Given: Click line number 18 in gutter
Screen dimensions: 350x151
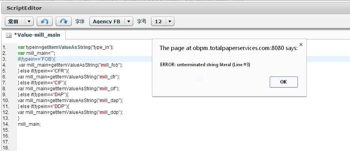Looking at the screenshot, I should point(6,148).
